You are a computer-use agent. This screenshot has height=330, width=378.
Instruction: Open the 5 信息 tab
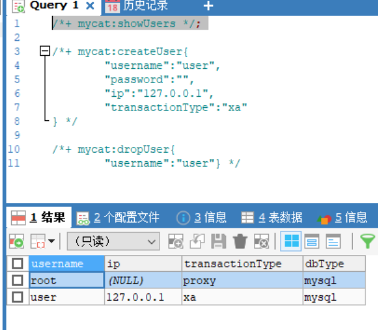[x=343, y=218]
